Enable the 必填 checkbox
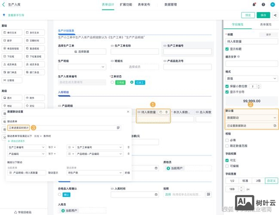The image size is (279, 215). pos(227,140)
